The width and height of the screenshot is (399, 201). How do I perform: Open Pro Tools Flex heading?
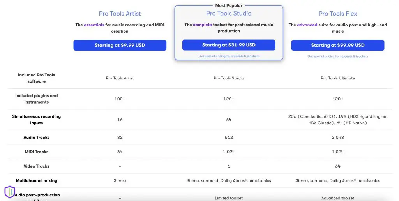coord(338,14)
